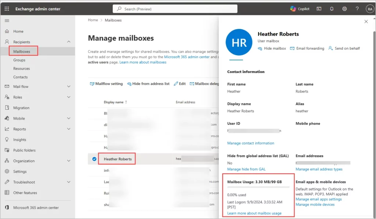This screenshot has height=219, width=376.
Task: Click the Mobile icon in sidebar
Action: [7, 118]
